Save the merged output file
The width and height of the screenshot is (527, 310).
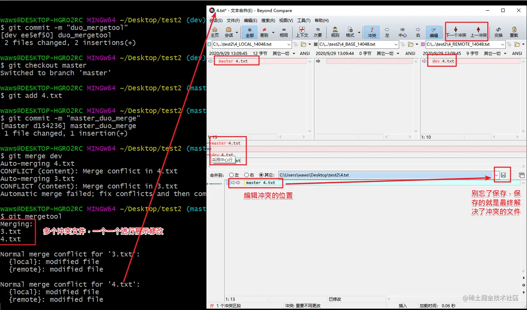tap(503, 175)
